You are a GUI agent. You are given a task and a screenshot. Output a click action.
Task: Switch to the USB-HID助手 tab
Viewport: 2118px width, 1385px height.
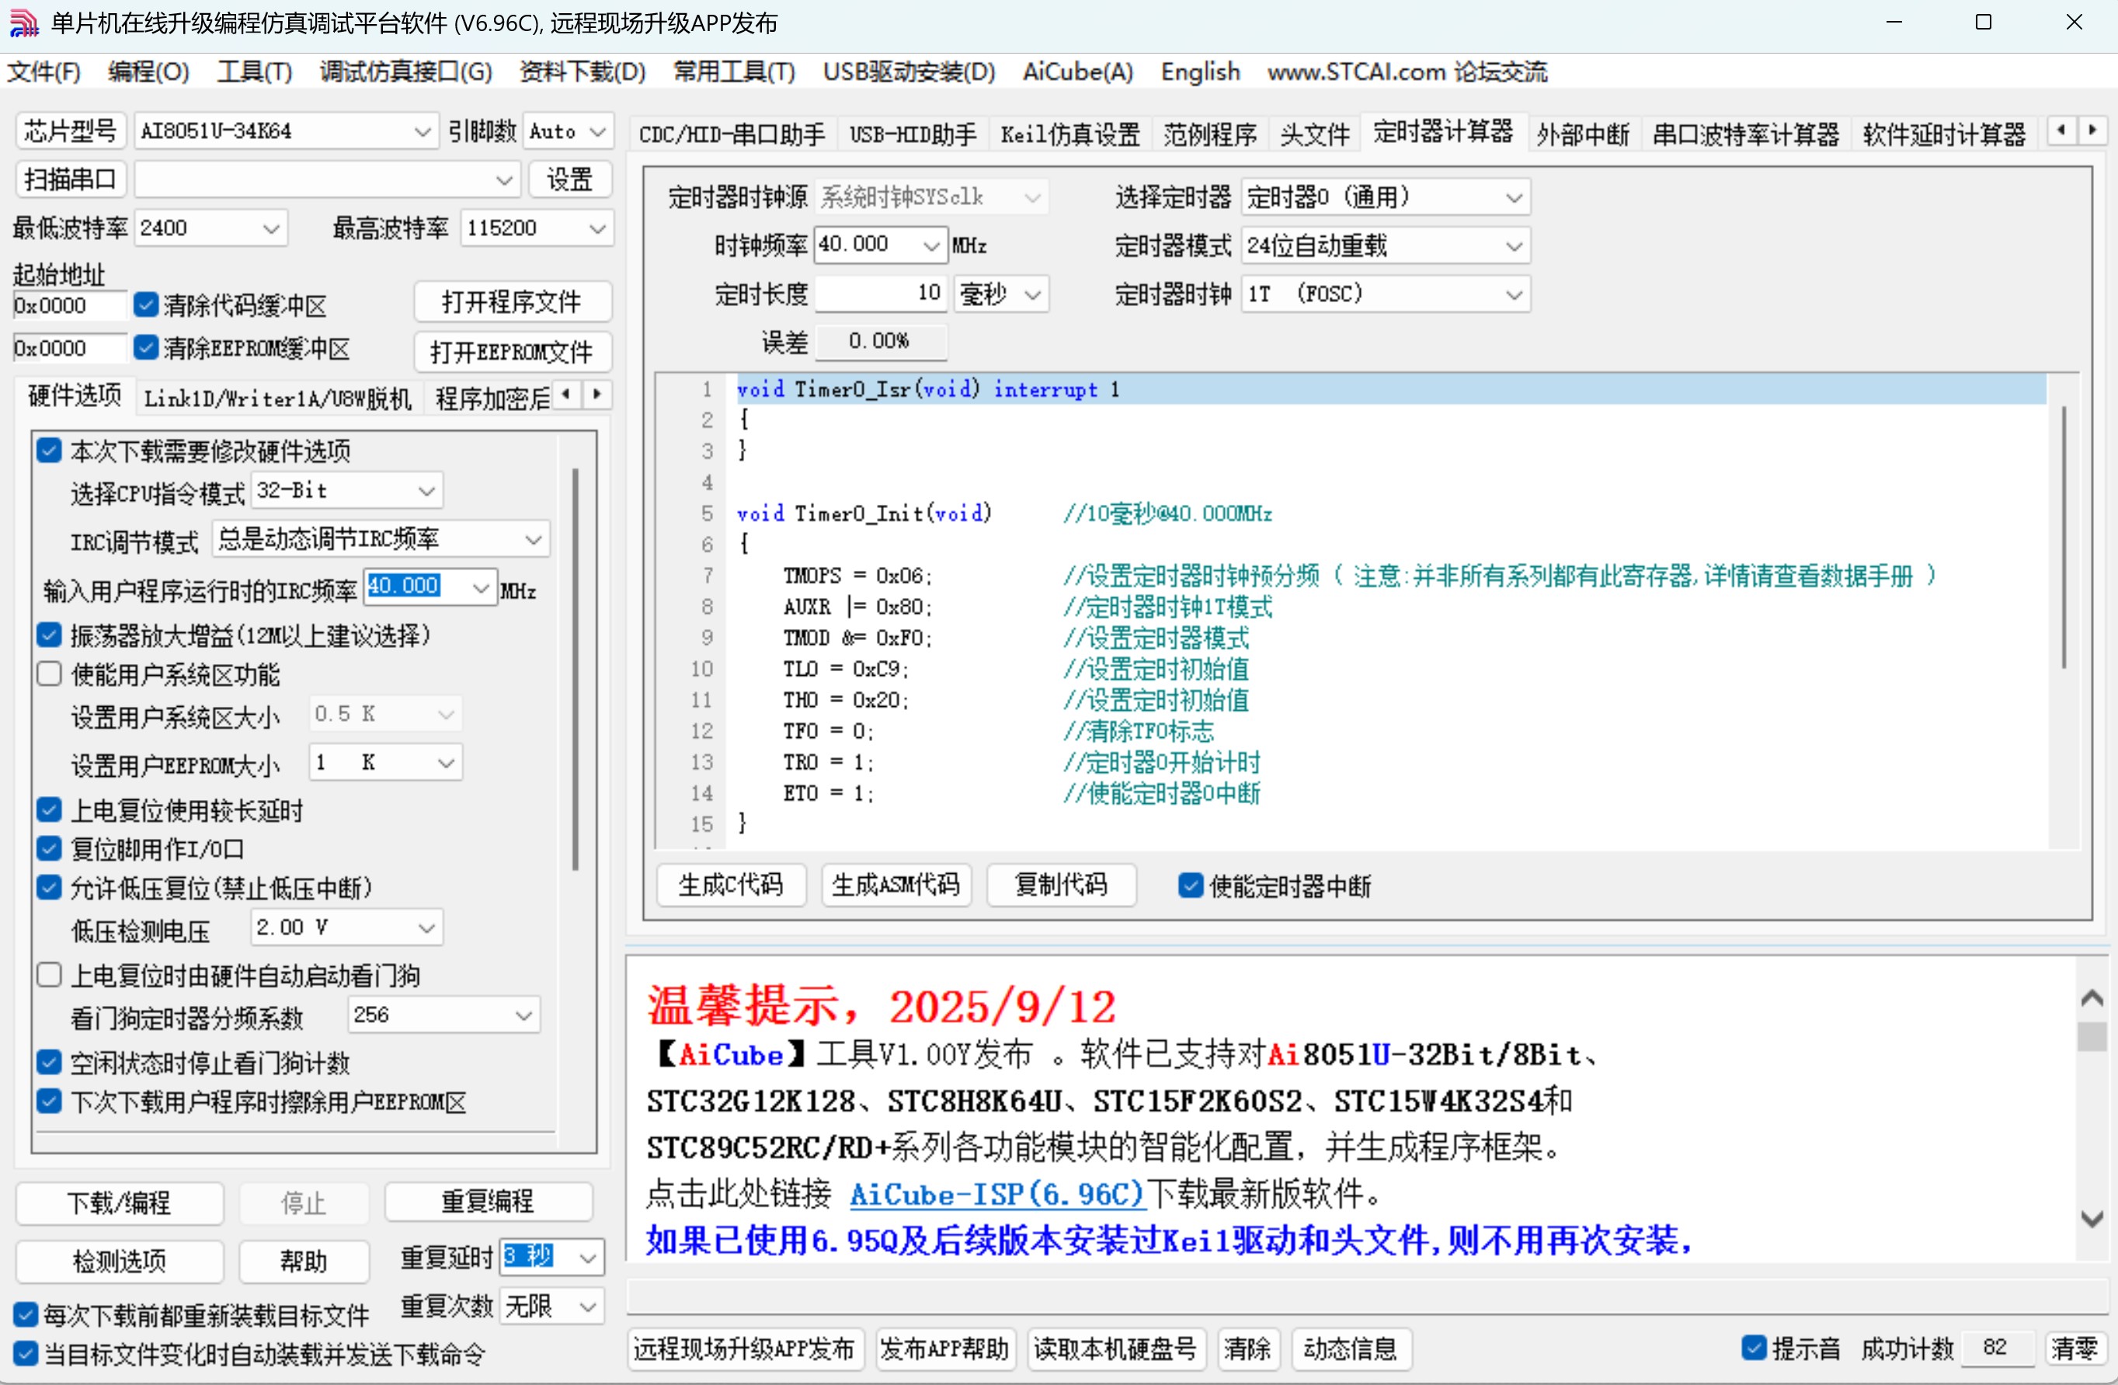pyautogui.click(x=911, y=134)
